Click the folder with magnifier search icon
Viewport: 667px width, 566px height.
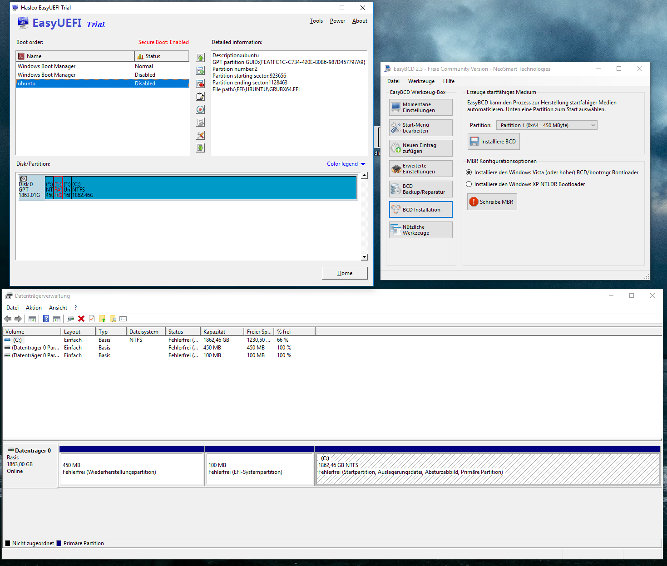click(113, 319)
